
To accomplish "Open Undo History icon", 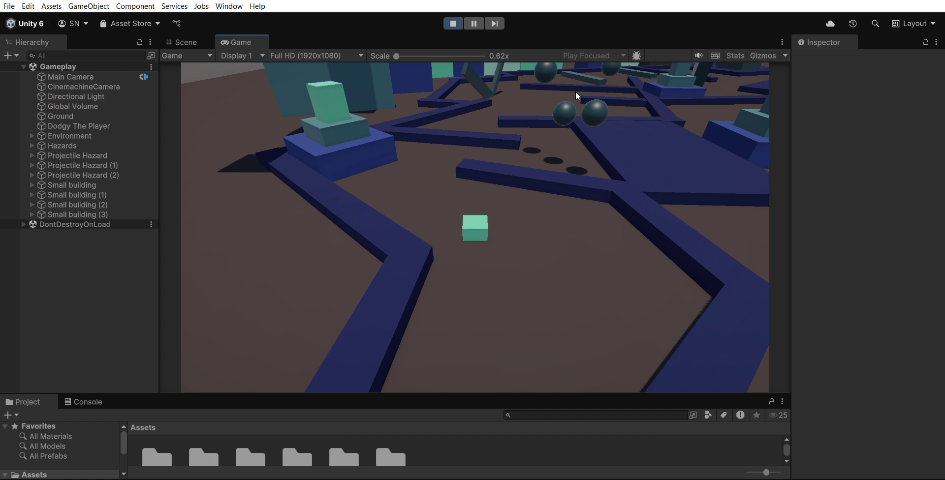I will point(853,24).
